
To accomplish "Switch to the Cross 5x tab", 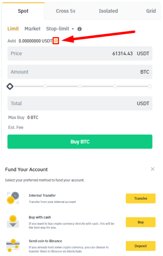I will point(66,11).
